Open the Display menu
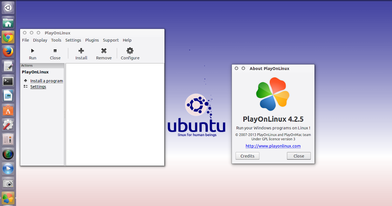Screen dimensions: 392x206 40,40
